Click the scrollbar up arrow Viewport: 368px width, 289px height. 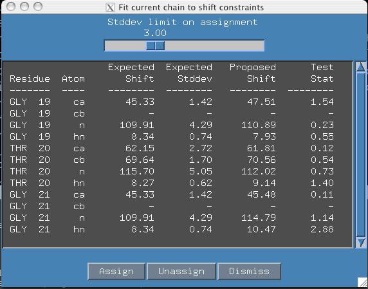tap(360, 68)
